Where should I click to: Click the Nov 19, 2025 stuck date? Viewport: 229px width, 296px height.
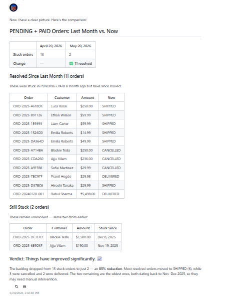pyautogui.click(x=108, y=245)
